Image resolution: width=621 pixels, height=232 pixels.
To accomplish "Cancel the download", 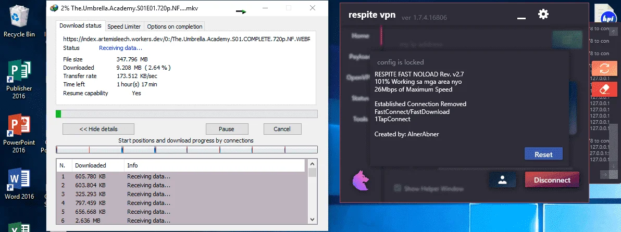I will pyautogui.click(x=282, y=129).
